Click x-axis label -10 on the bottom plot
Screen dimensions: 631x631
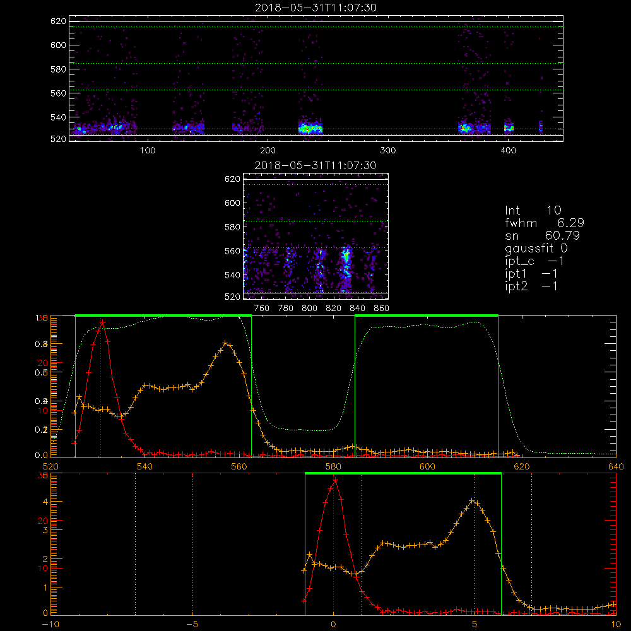[50, 625]
